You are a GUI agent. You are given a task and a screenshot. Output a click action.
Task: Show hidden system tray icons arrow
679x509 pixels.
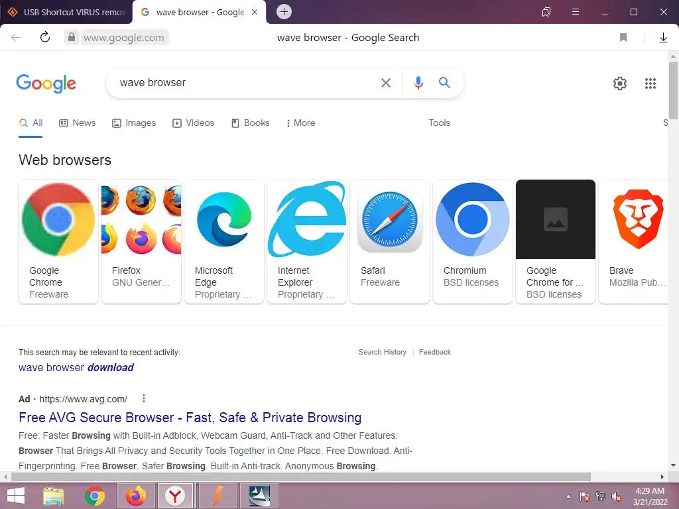pos(568,496)
